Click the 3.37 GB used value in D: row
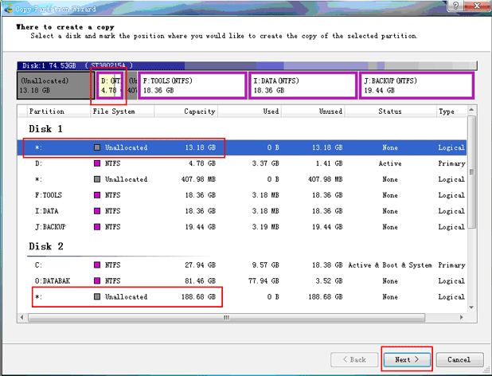The image size is (492, 376). pyautogui.click(x=265, y=163)
